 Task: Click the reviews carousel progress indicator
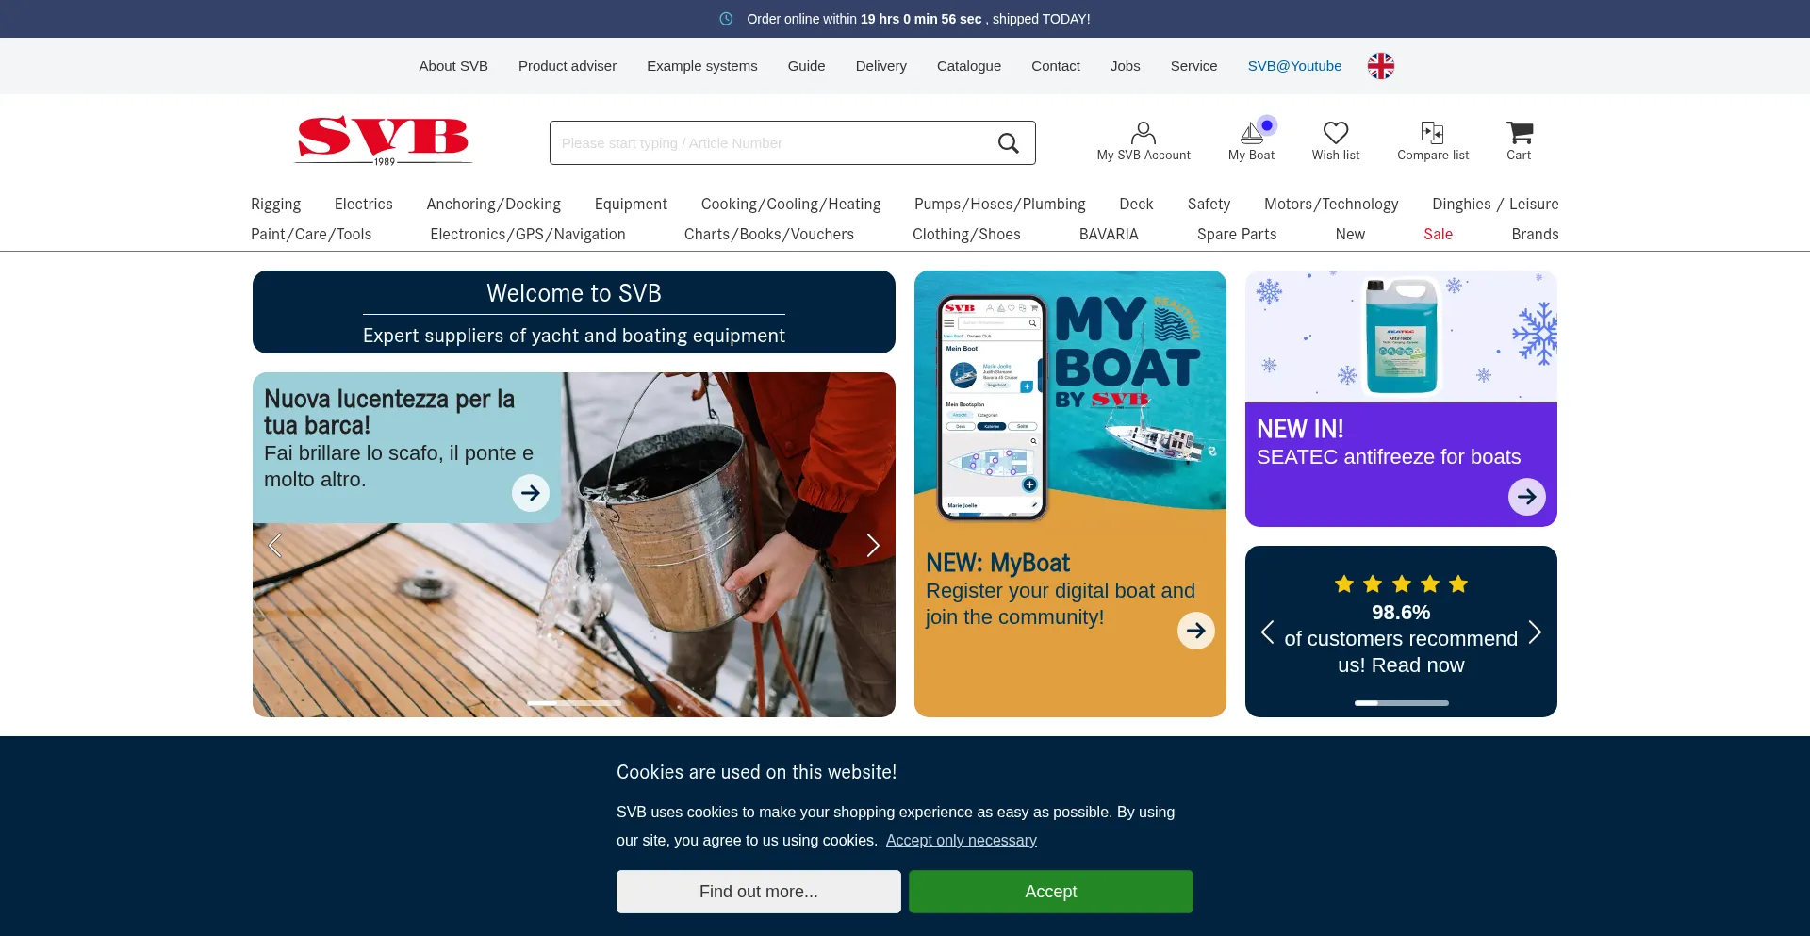(1401, 703)
